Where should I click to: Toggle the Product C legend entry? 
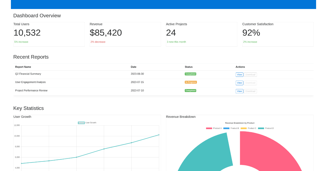pyautogui.click(x=249, y=128)
